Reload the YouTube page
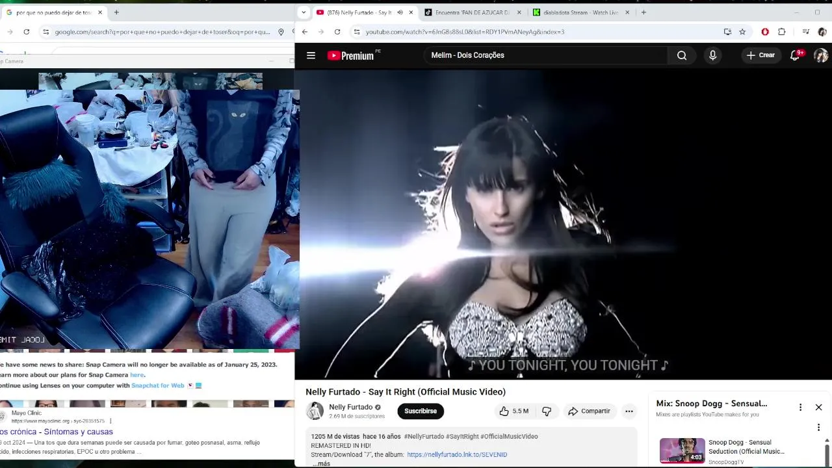832x468 pixels. [337, 32]
